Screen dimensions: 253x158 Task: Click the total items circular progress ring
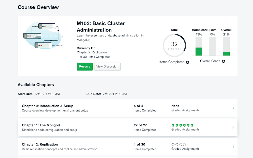[174, 46]
